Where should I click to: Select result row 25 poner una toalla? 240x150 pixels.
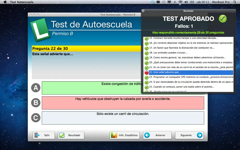pyautogui.click(x=188, y=87)
